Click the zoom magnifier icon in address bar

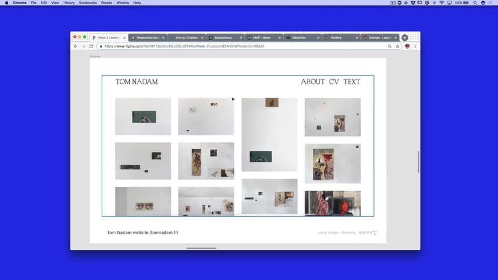390,46
